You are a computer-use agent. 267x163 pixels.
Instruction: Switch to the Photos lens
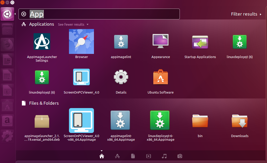point(180,156)
